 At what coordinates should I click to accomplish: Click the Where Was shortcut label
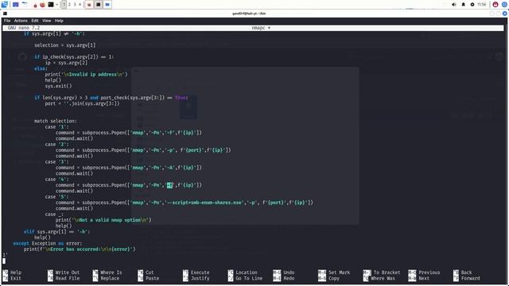[x=383, y=278]
